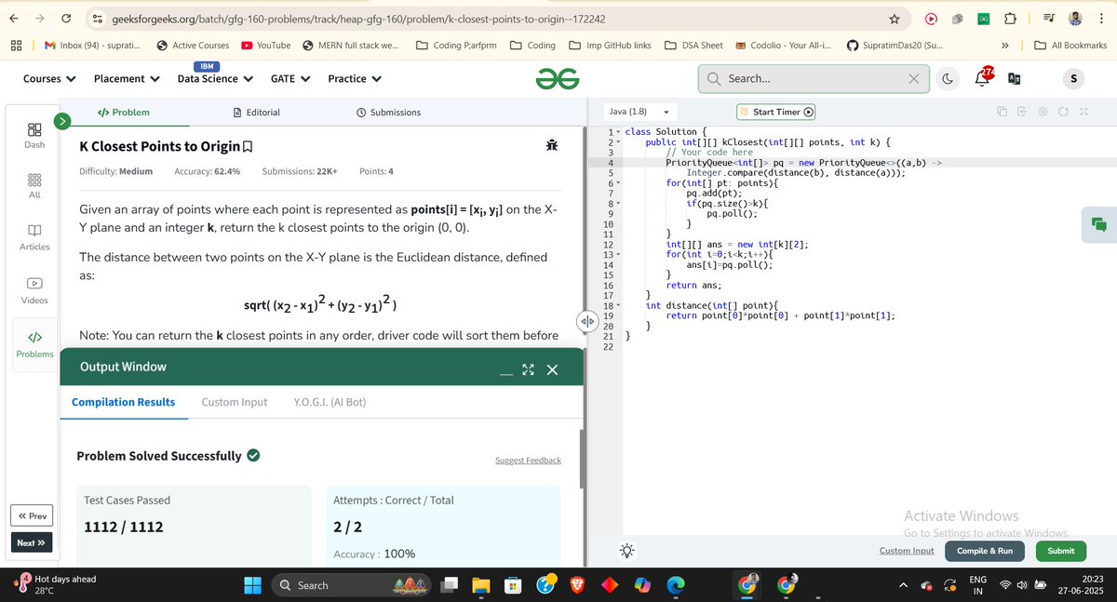Viewport: 1117px width, 602px height.
Task: Show more bookmarks with the chevron
Action: tap(1005, 45)
